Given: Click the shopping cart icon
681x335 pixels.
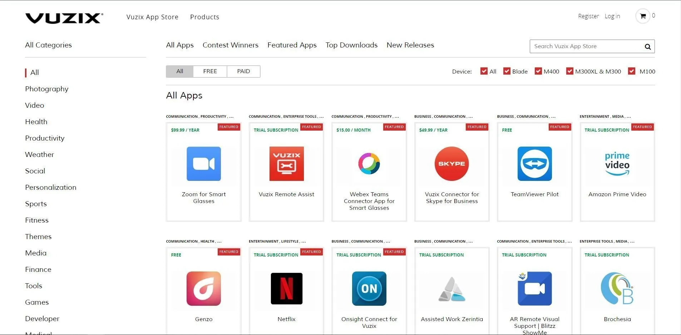Looking at the screenshot, I should (643, 16).
